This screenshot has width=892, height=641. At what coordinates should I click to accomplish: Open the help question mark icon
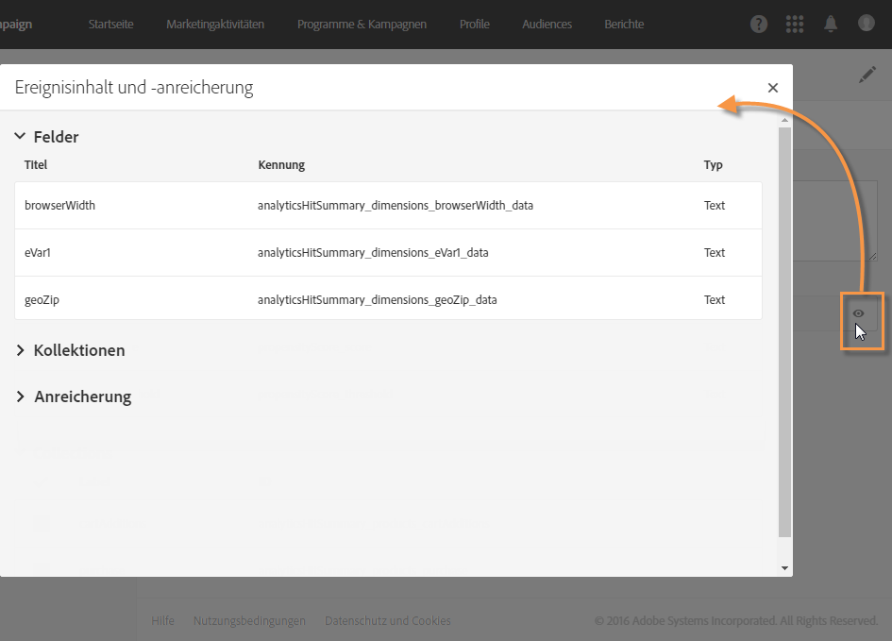tap(759, 24)
